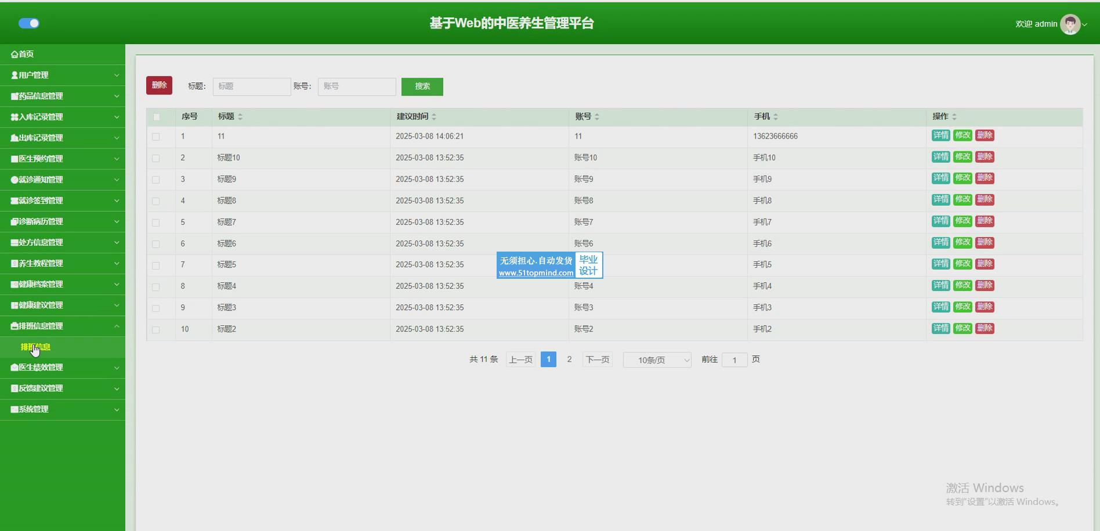Open the 10条/页 page size dropdown
Screen dimensions: 1100x531
pos(657,360)
